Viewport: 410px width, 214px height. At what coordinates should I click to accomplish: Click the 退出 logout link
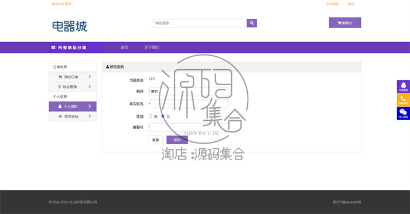tap(351, 4)
